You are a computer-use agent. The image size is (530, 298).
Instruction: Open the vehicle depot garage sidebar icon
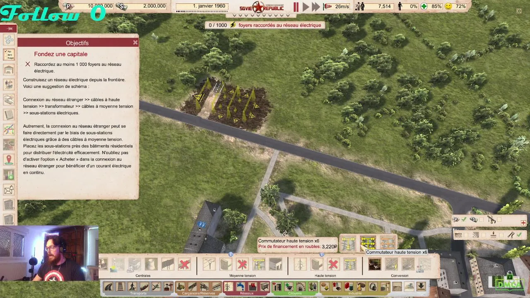[9, 70]
